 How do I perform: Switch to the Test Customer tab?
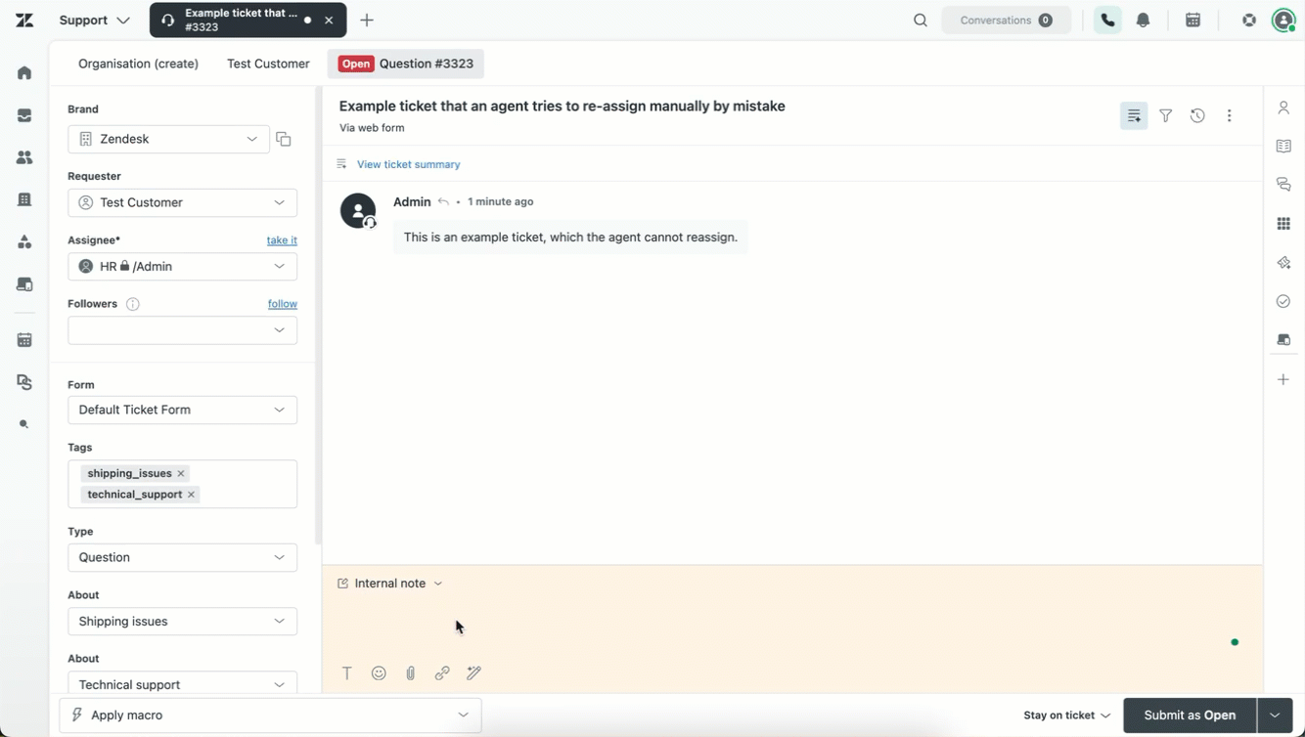(x=267, y=64)
